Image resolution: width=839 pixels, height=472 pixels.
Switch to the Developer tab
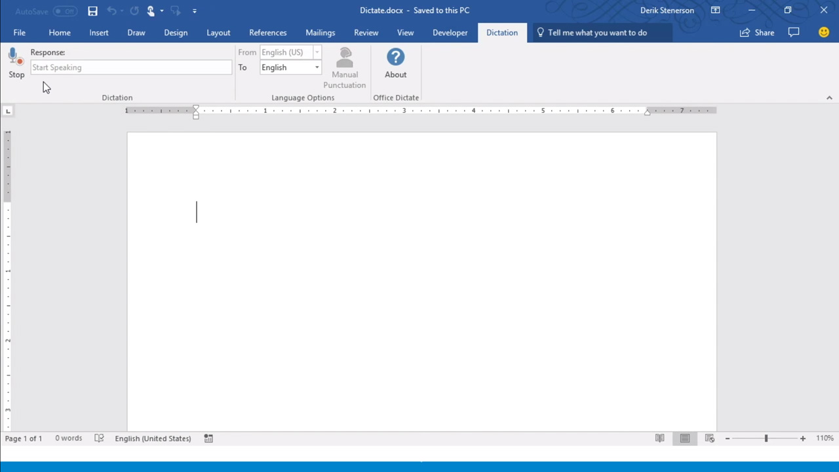(x=450, y=33)
